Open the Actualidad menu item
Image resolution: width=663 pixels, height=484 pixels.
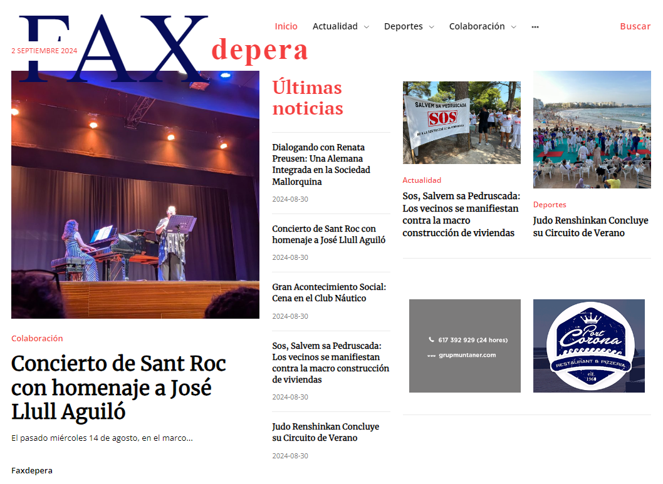[x=335, y=26]
